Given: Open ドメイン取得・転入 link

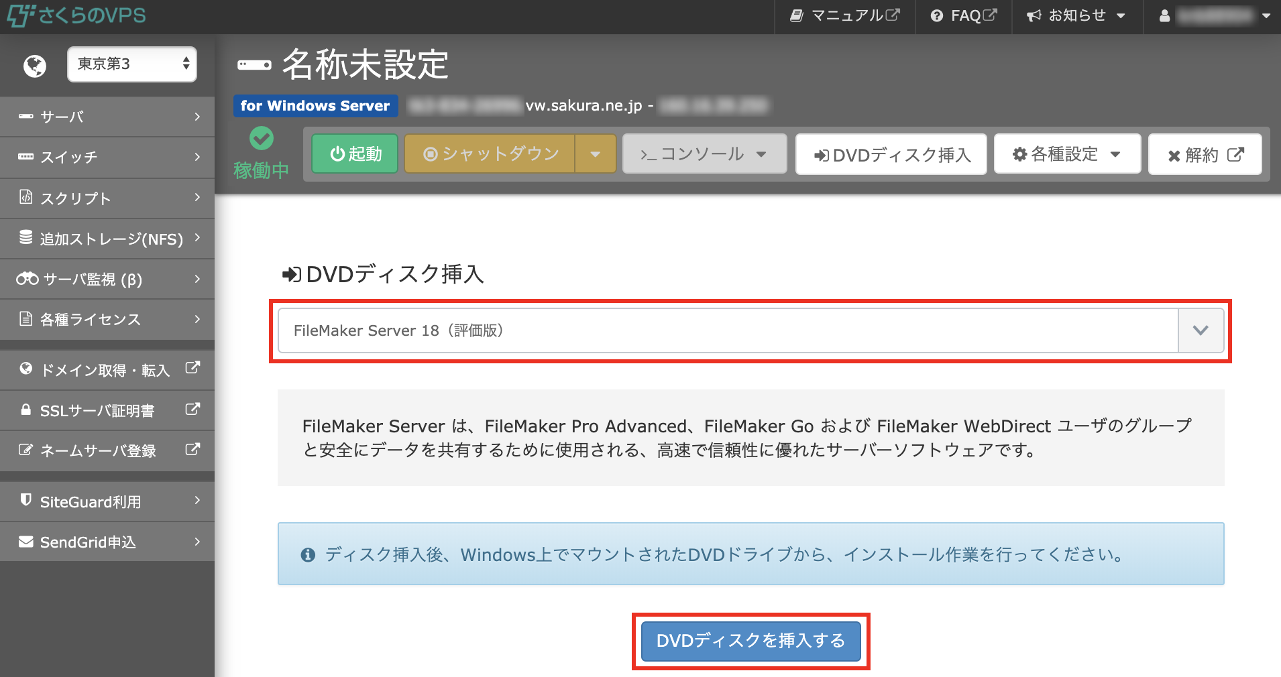Looking at the screenshot, I should [x=107, y=370].
